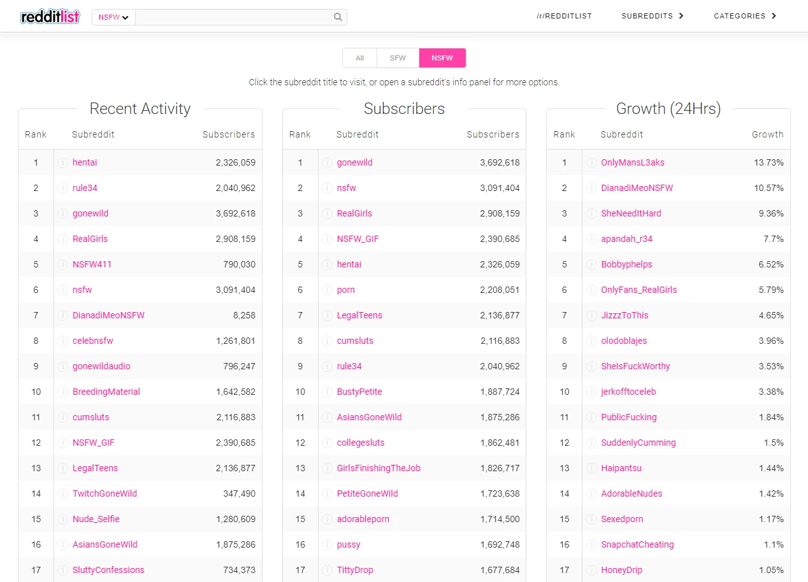The image size is (808, 582).
Task: Click info icon next to Bobbyphelps
Action: coord(591,264)
